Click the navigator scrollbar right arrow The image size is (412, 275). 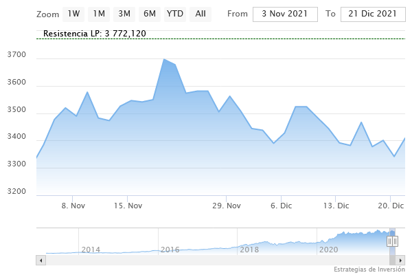point(401,261)
